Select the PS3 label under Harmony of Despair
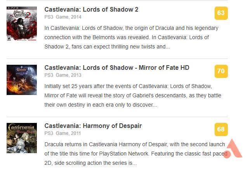Viewport: 248px width, 171px height. (49, 133)
